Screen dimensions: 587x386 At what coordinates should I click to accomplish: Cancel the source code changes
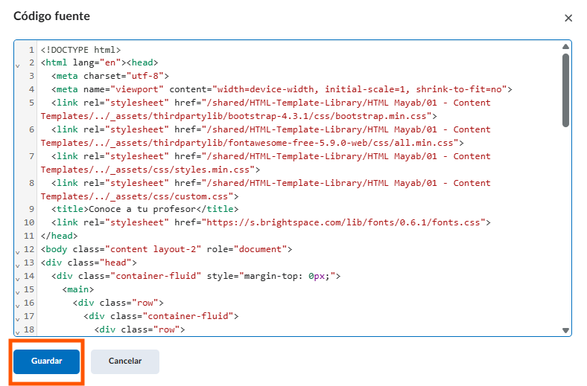tap(125, 361)
